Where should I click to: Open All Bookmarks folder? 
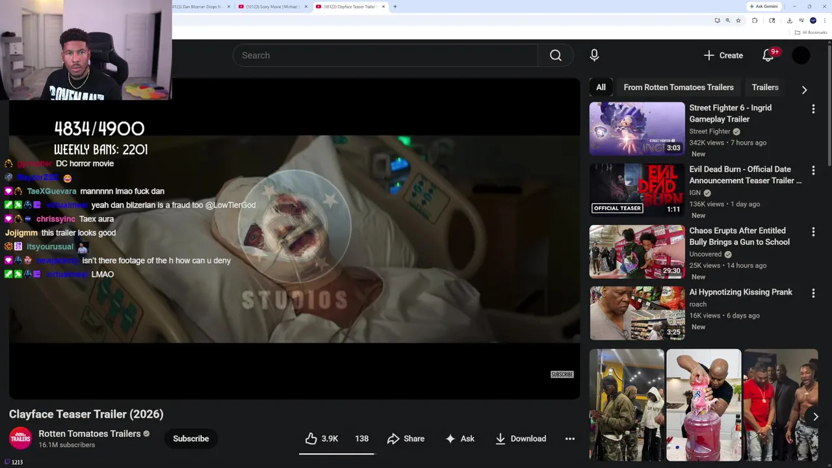click(x=811, y=32)
